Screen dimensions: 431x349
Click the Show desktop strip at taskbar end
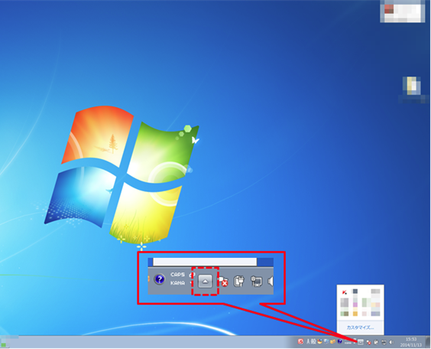428,342
